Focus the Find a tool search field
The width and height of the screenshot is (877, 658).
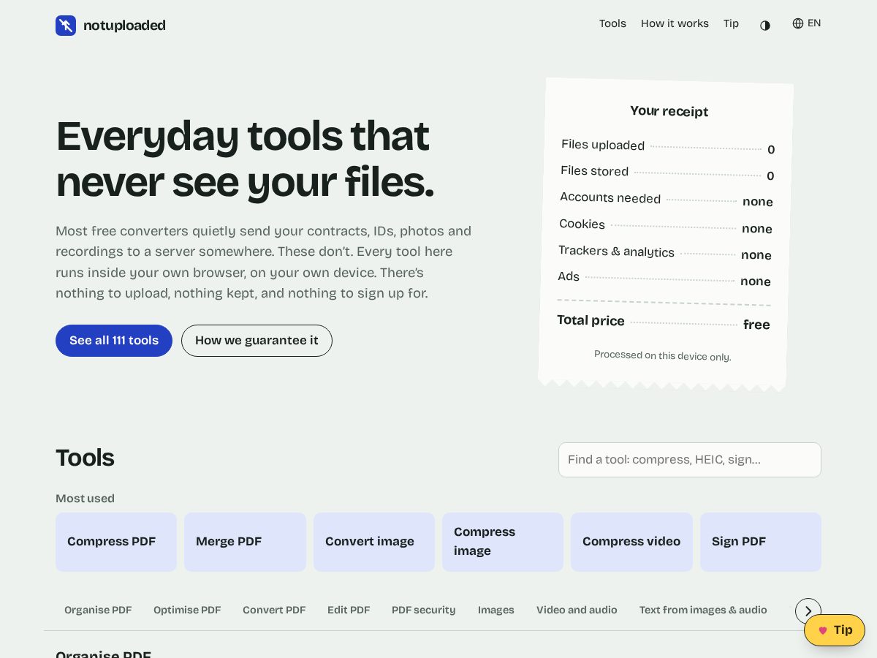(690, 460)
